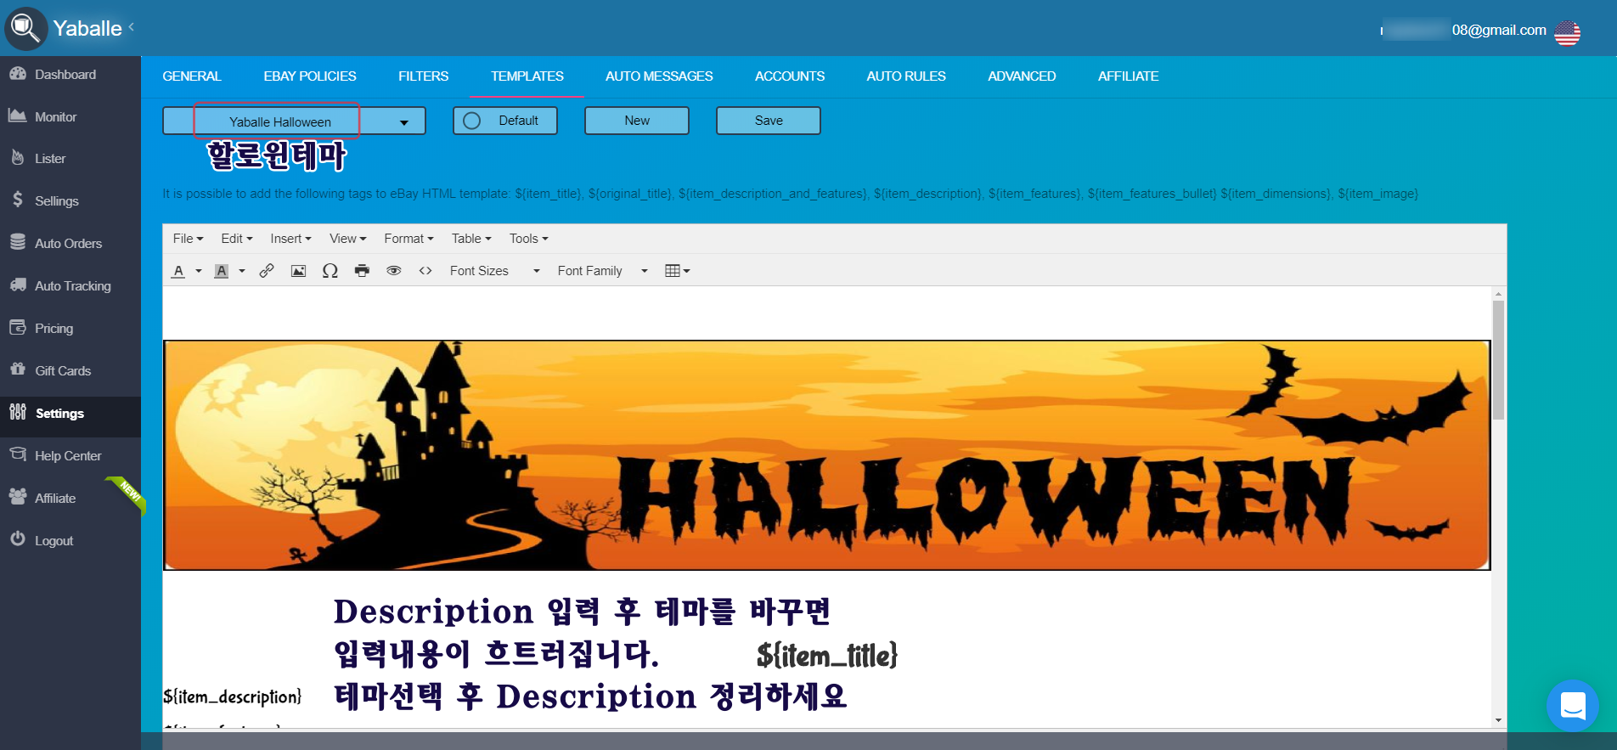
Task: Click the Save button
Action: [769, 121]
